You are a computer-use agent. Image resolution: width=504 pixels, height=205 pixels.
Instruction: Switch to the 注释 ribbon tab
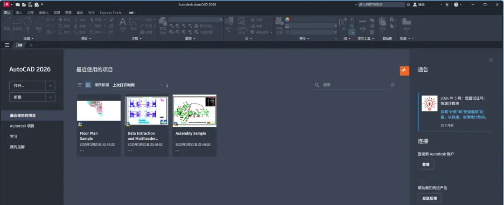[x=30, y=13]
